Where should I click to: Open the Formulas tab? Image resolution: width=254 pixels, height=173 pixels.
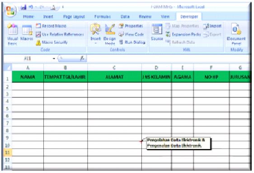pyautogui.click(x=103, y=17)
